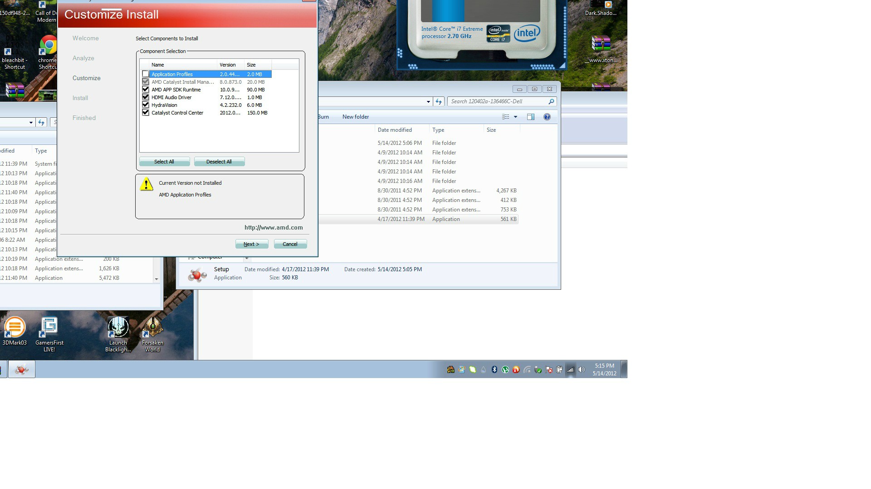
Task: Select the folder dated 5/14/2012 5:06 PM
Action: pyautogui.click(x=418, y=143)
